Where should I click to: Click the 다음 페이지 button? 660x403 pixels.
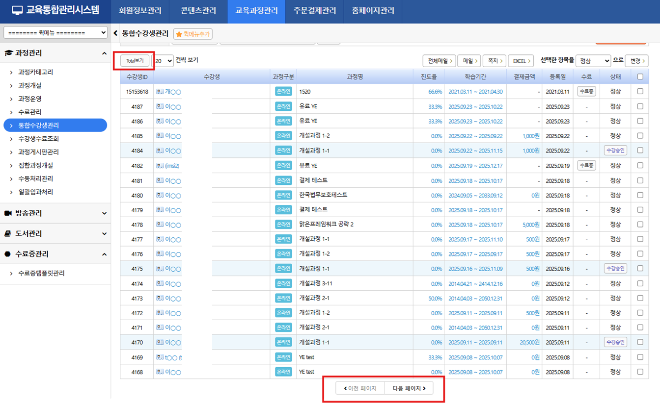409,388
